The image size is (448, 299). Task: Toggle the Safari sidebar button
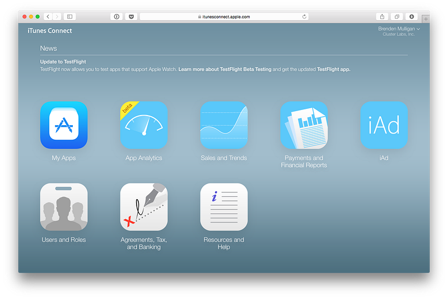[69, 17]
